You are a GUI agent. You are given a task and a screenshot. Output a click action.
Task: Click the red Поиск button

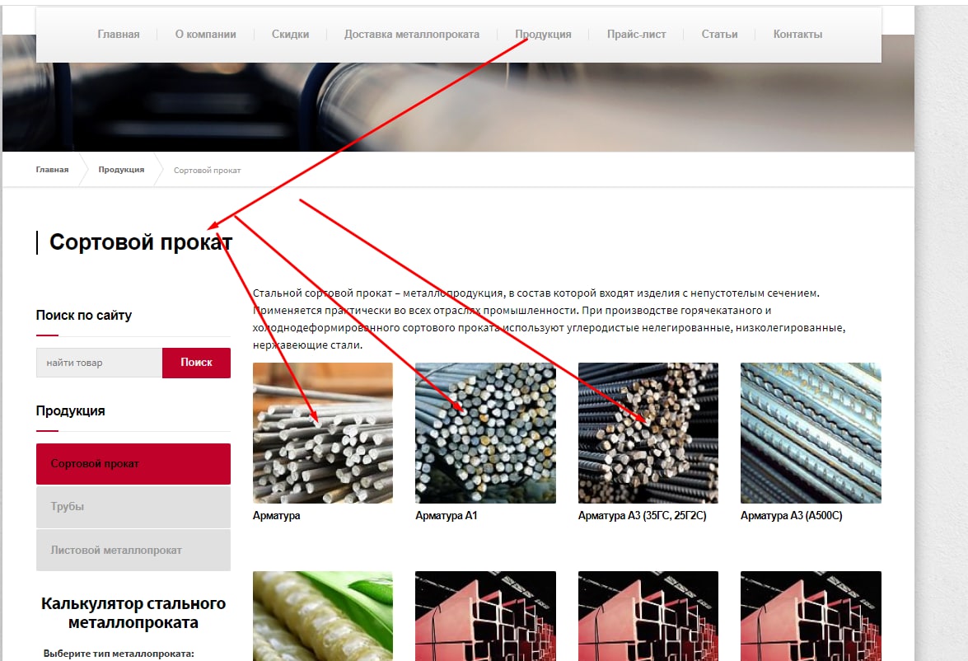[196, 363]
